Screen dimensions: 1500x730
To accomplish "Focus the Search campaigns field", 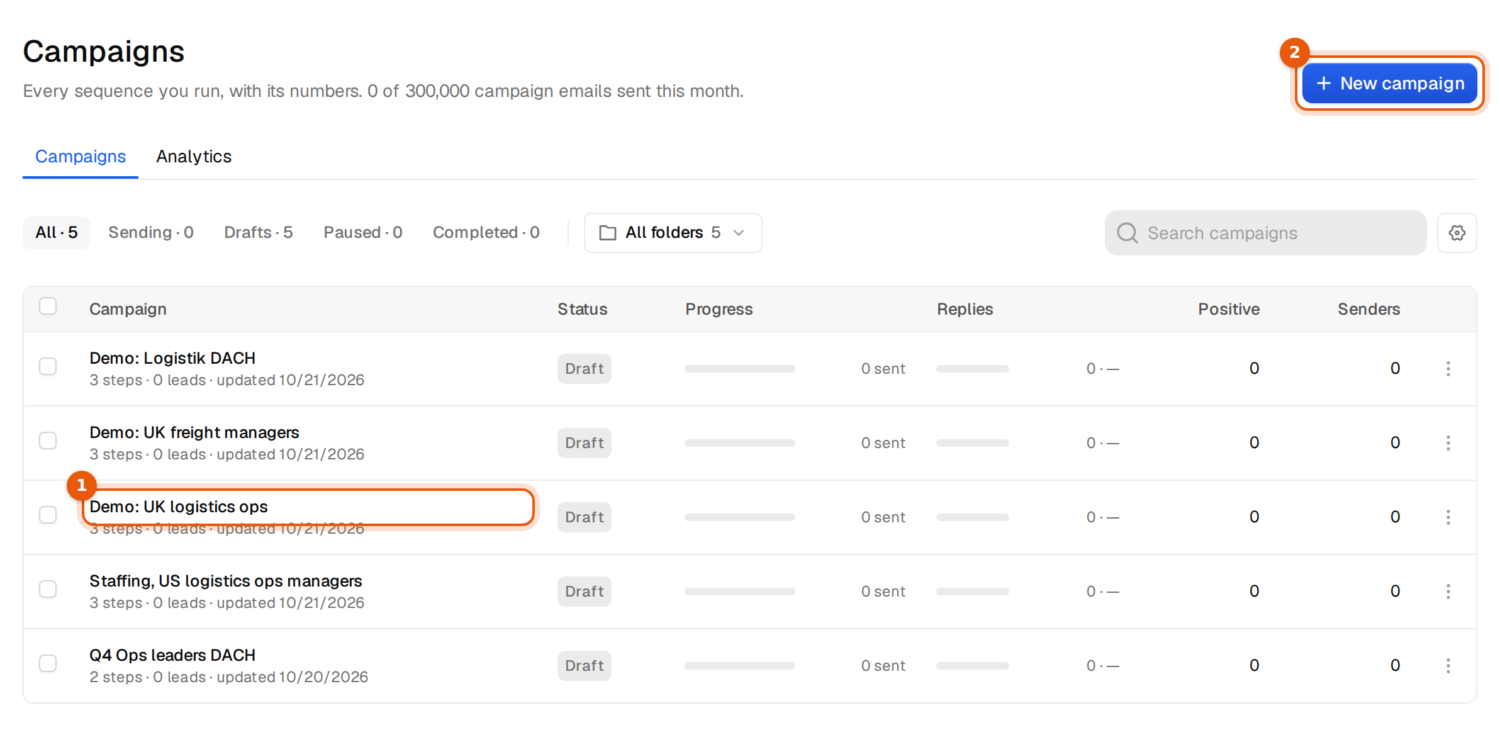I will coord(1265,233).
